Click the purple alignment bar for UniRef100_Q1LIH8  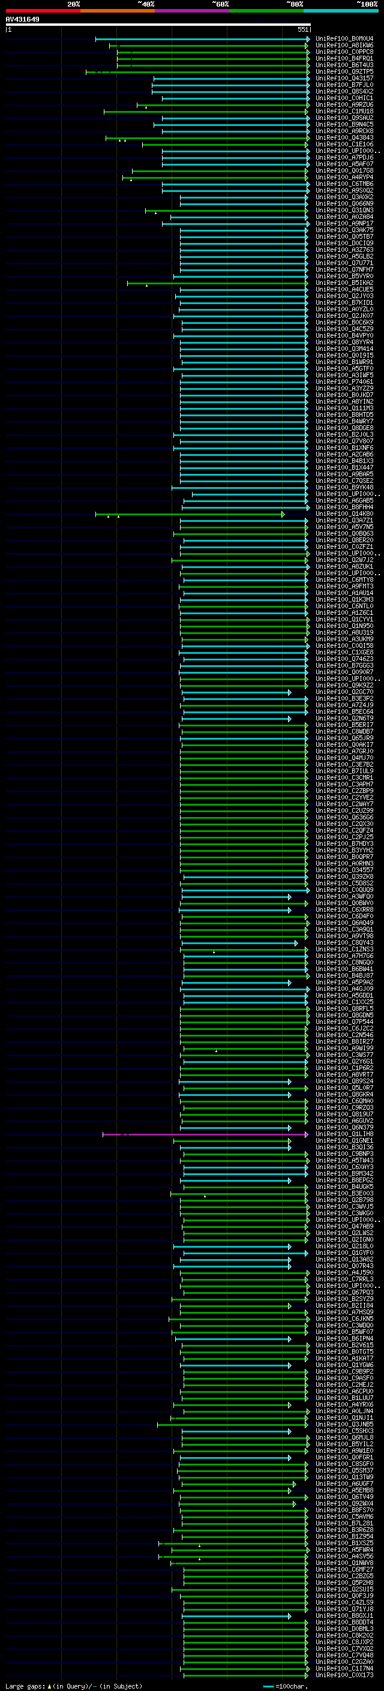point(205,1134)
